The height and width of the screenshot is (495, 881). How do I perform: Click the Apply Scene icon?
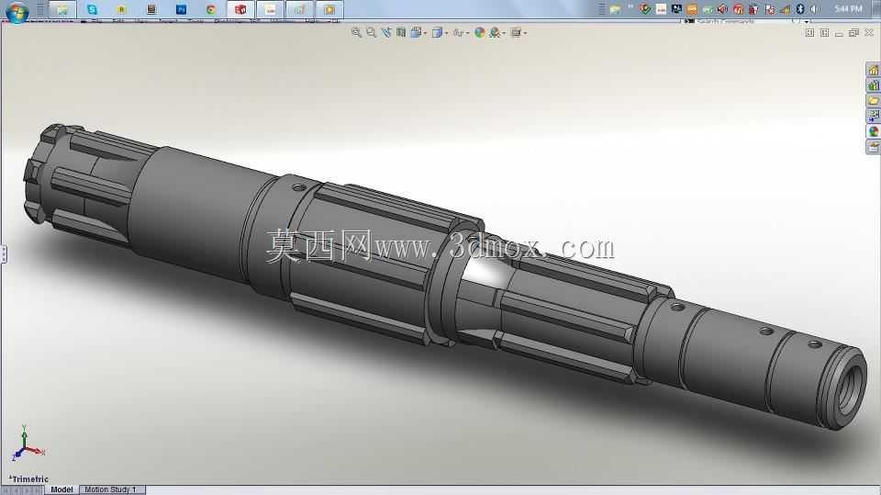pyautogui.click(x=495, y=33)
